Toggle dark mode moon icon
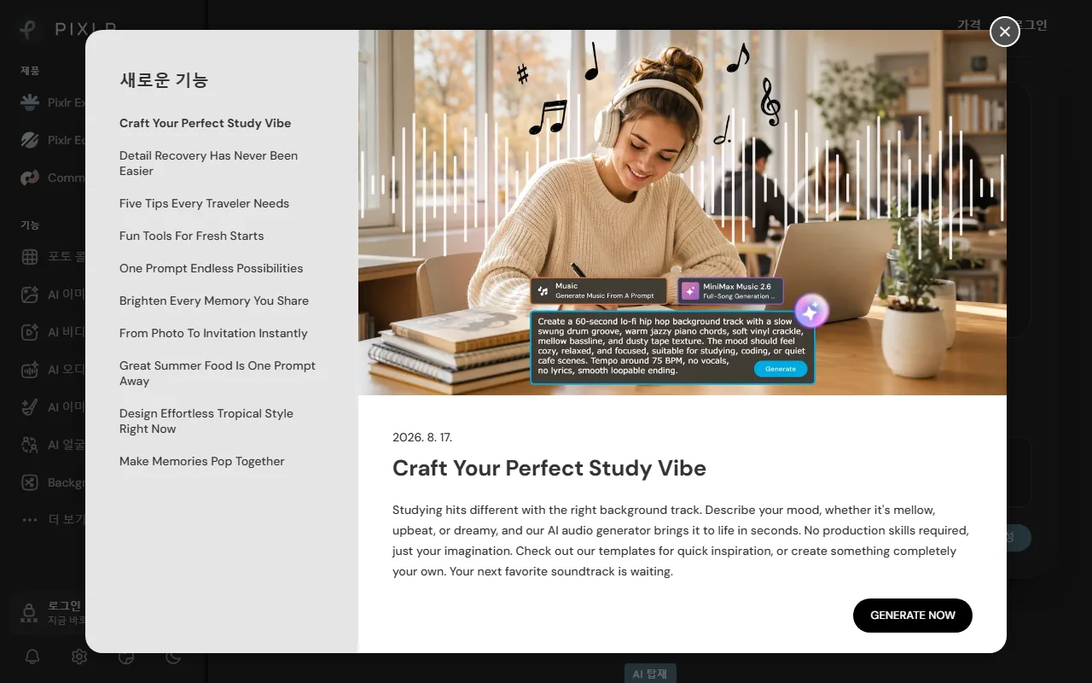This screenshot has width=1092, height=683. pyautogui.click(x=173, y=657)
